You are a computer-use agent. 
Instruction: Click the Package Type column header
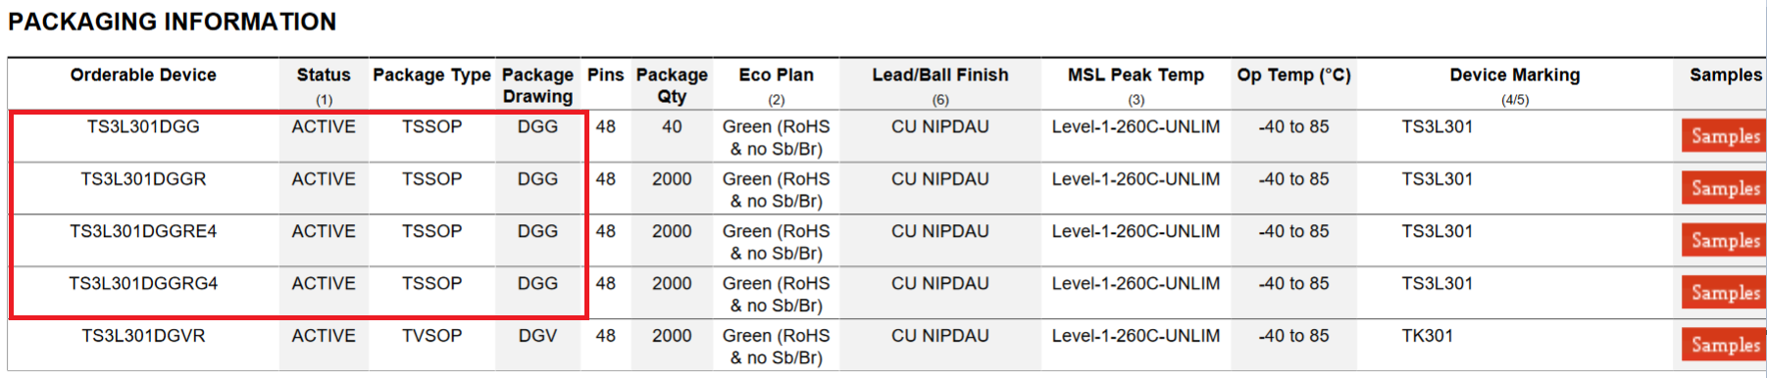[431, 75]
